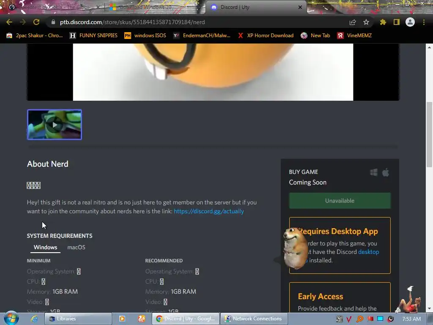Screen dimensions: 433x325
Task: Click the share page icon in address bar
Action: click(353, 22)
